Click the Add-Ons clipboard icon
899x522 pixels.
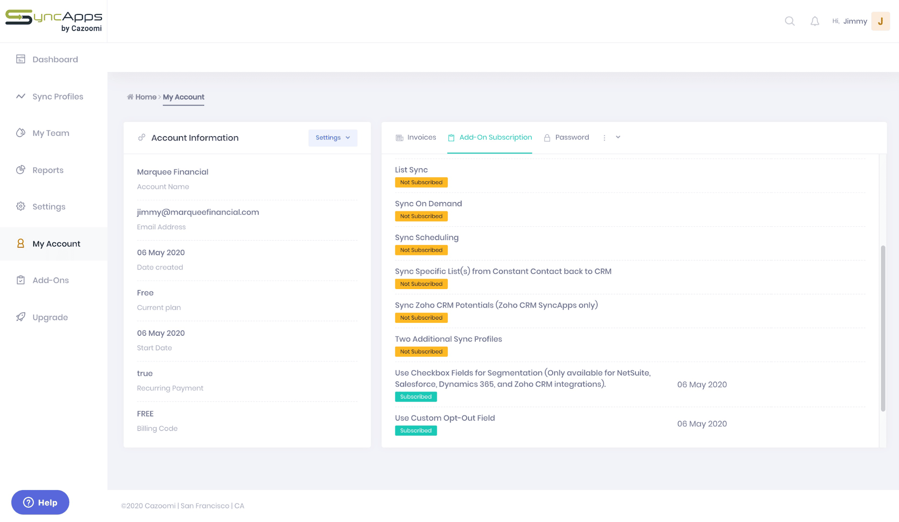point(21,280)
